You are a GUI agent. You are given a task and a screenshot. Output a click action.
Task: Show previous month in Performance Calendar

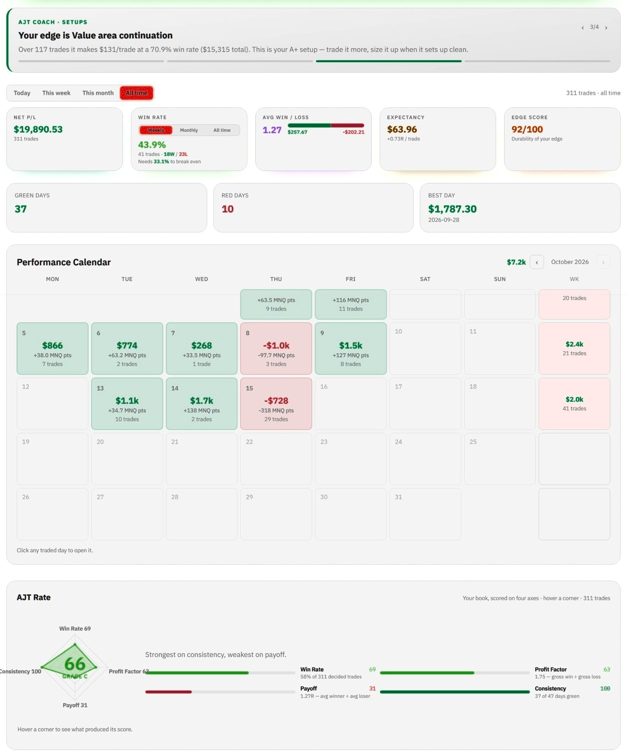536,262
